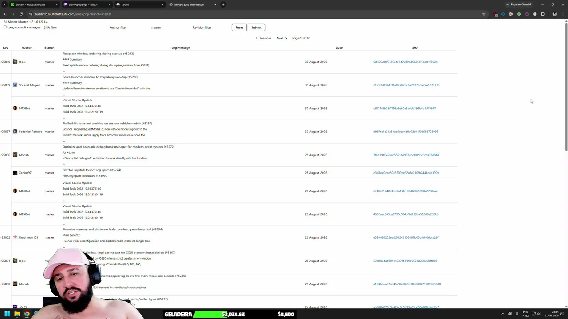Select the 1.7 branch link
The width and height of the screenshot is (568, 319).
pos(31,22)
